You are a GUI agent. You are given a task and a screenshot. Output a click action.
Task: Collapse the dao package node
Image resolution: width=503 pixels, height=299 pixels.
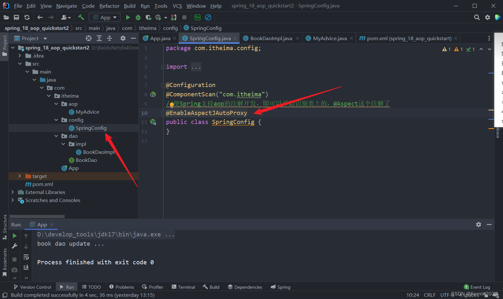(56, 136)
